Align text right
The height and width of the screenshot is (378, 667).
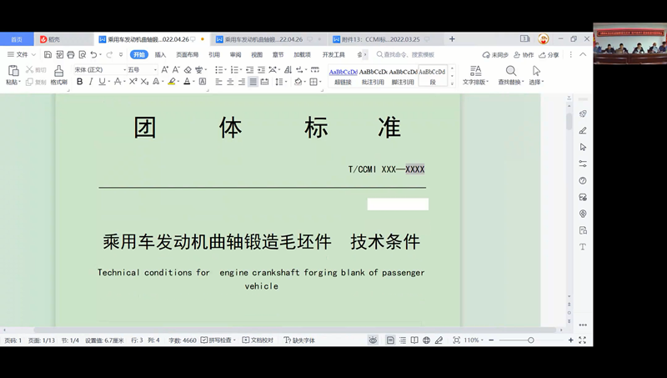pyautogui.click(x=242, y=82)
